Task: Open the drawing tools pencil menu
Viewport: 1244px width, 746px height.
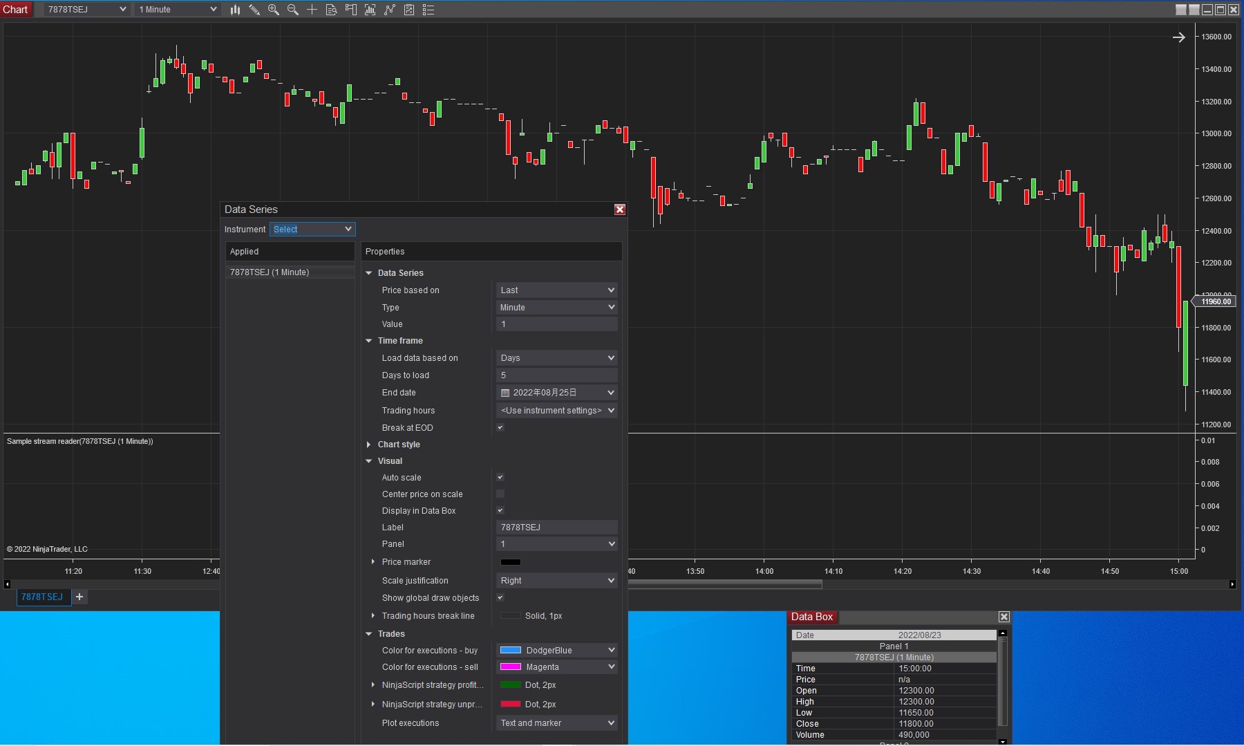Action: 254,10
